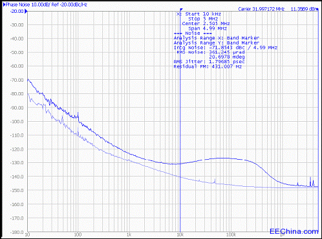This screenshot has width=322, height=239.
Task: Click the band marker triangle atop 10k line
Action: [x=181, y=10]
